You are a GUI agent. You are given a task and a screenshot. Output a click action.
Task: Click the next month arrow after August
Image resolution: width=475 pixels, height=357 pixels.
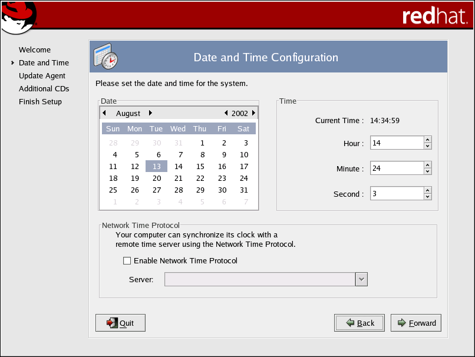(150, 113)
